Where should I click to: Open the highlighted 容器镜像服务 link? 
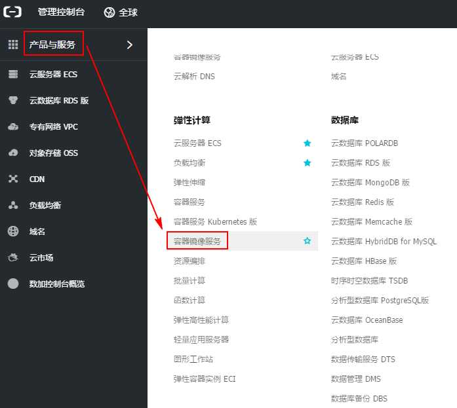(x=197, y=241)
